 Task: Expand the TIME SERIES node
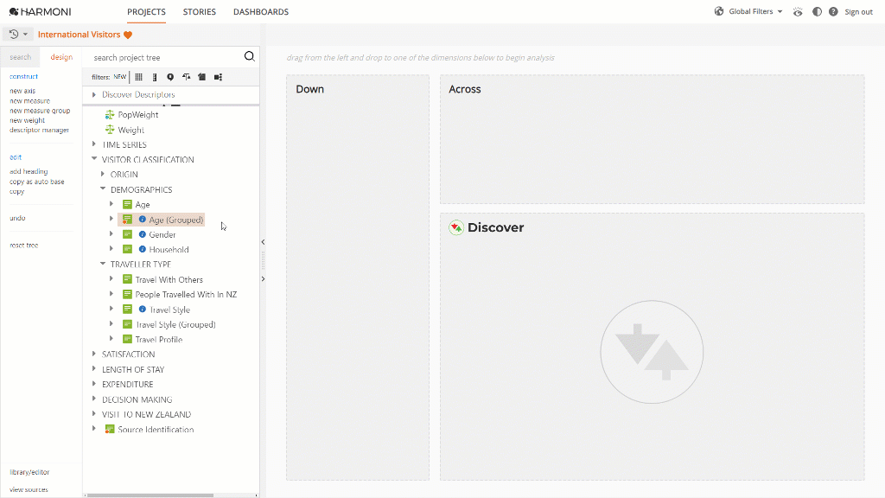coord(94,144)
